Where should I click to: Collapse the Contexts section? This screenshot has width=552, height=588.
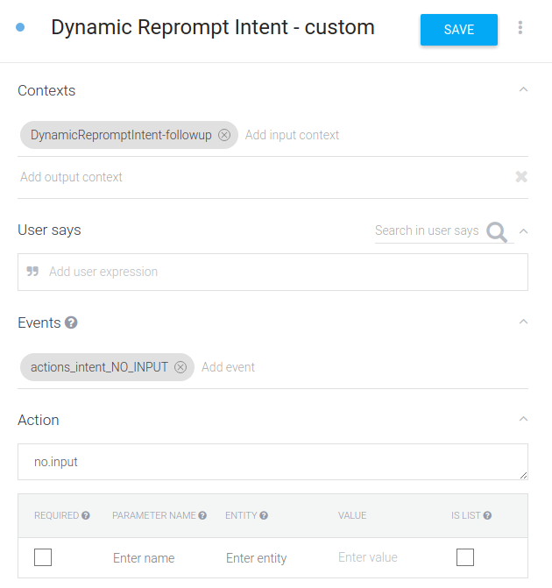[523, 90]
